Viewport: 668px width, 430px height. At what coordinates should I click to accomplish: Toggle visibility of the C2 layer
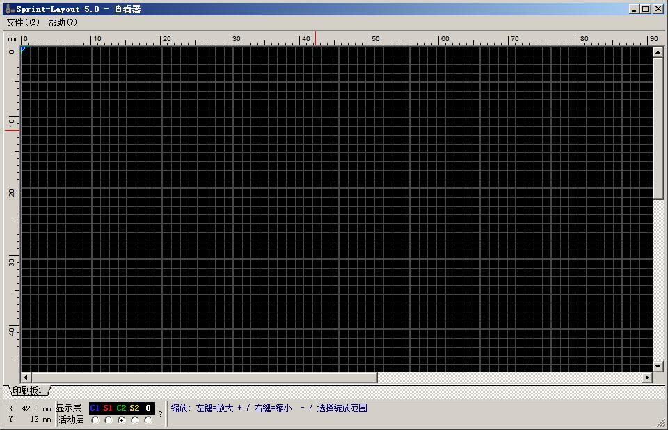121,408
